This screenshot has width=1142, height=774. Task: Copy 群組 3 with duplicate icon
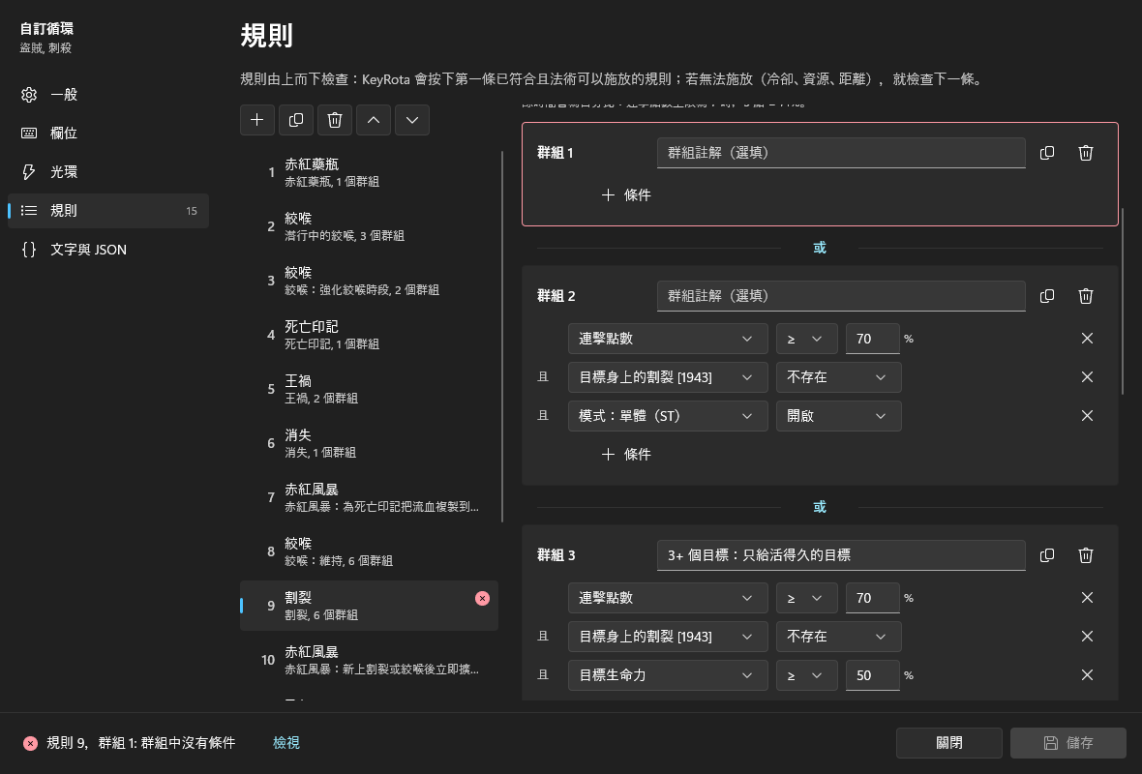pos(1046,555)
